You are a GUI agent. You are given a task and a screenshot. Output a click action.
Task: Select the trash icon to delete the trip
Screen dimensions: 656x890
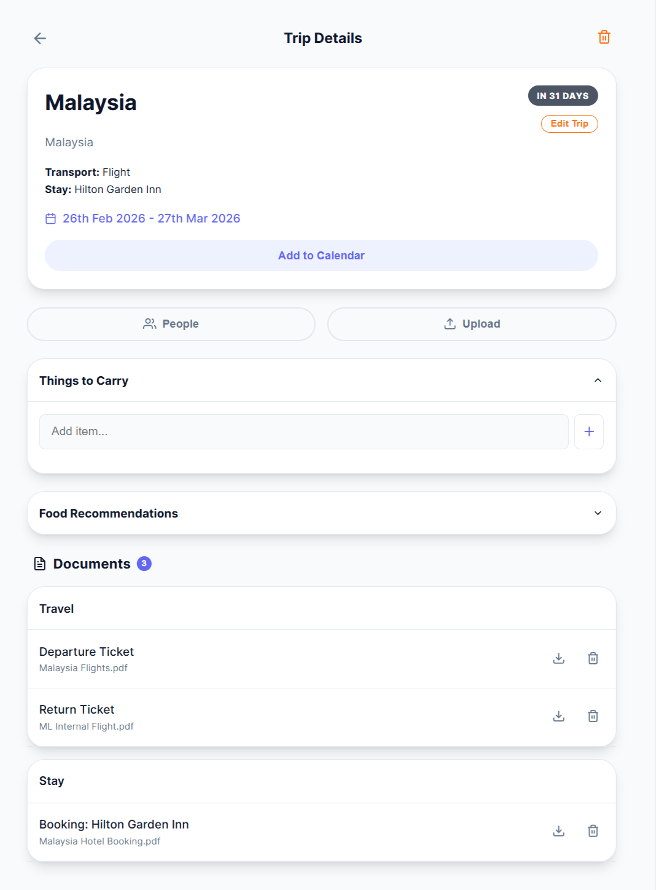[x=604, y=37]
